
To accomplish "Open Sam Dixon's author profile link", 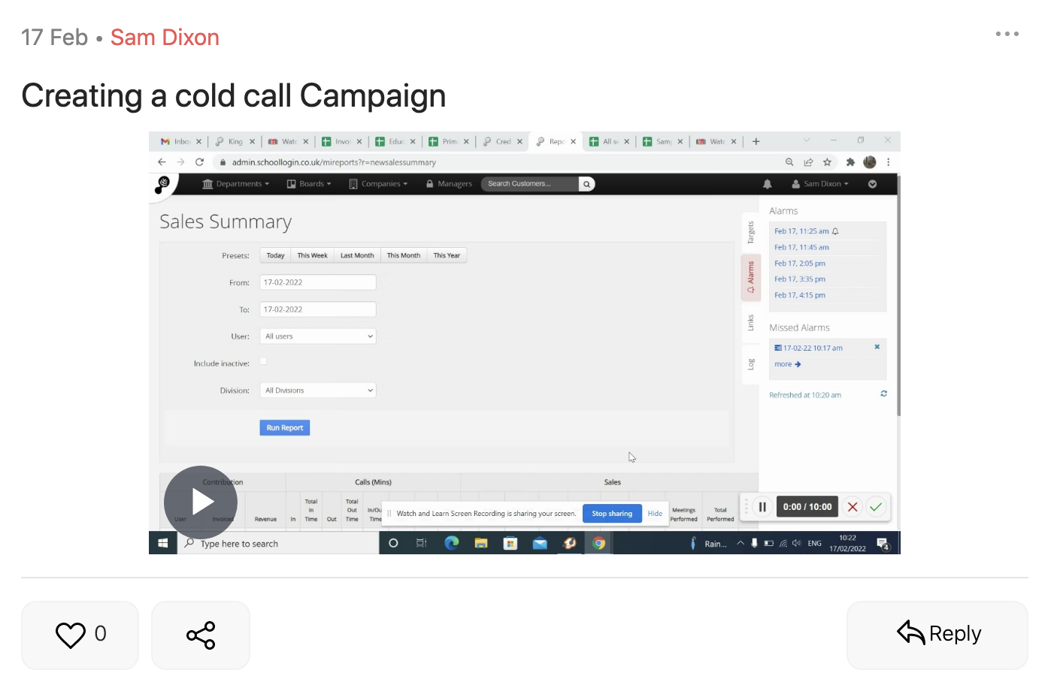I will [165, 38].
